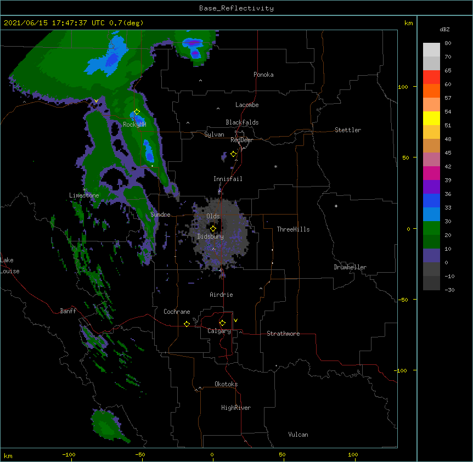Click the Airdrie city label
Image resolution: width=473 pixels, height=462 pixels.
click(x=222, y=295)
